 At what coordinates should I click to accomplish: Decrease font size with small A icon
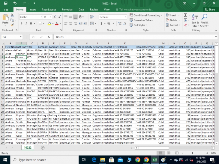[x=59, y=17]
